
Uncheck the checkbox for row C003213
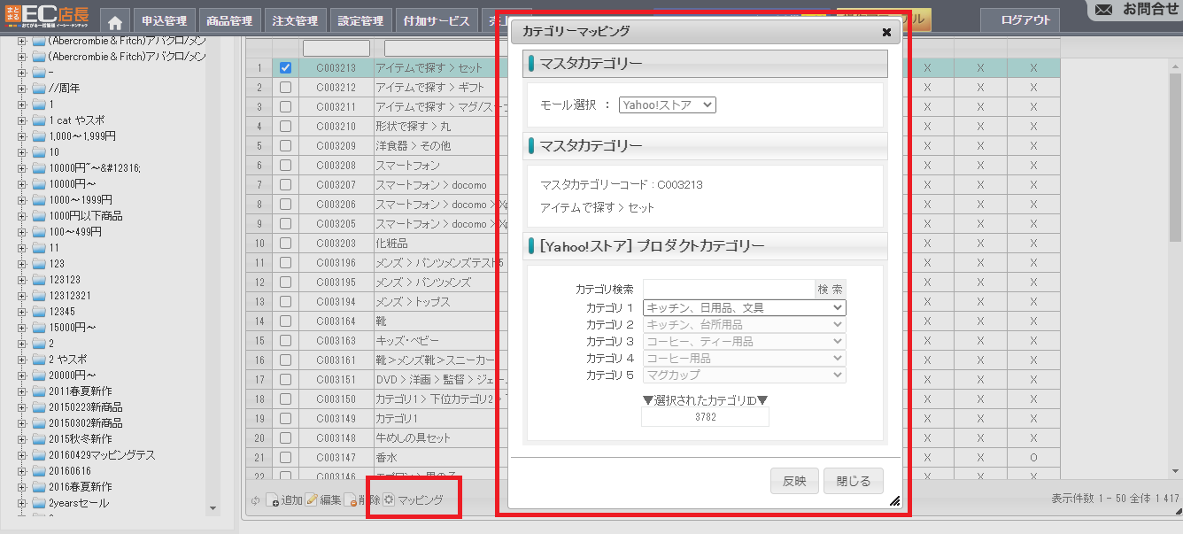tap(285, 68)
